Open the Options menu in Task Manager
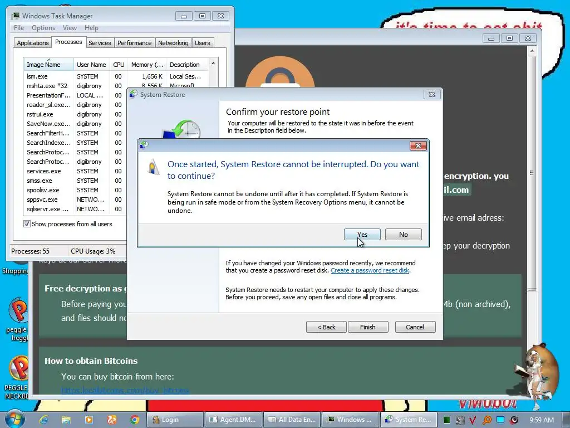The image size is (570, 428). tap(43, 28)
